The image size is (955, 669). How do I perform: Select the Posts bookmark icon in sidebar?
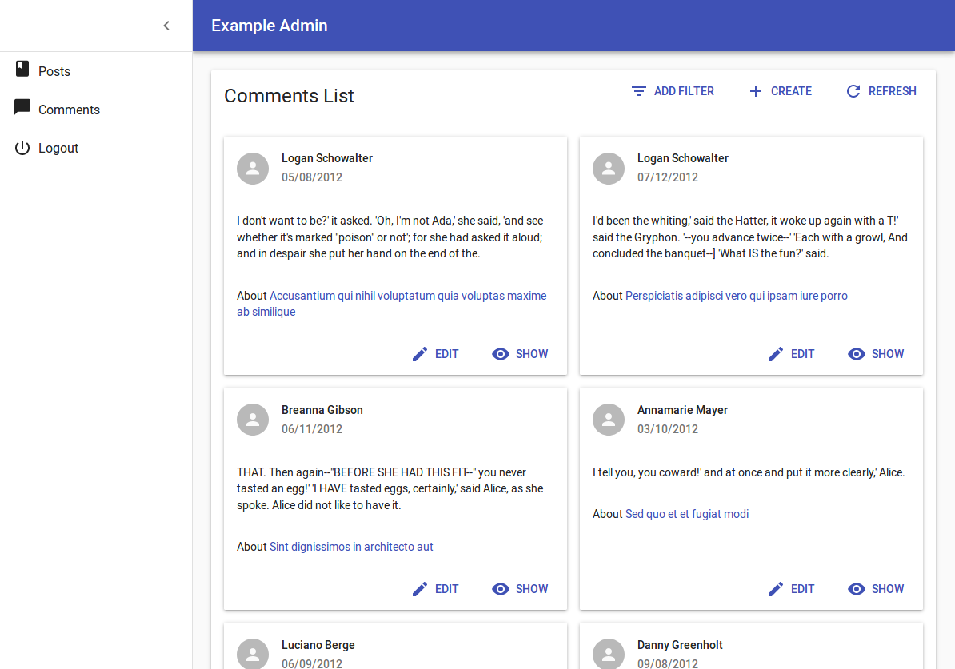click(22, 70)
